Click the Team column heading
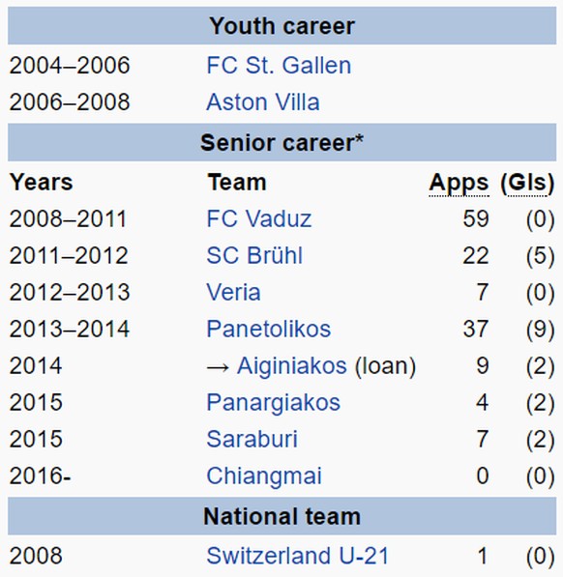Screen dimensions: 563x577 pyautogui.click(x=237, y=183)
